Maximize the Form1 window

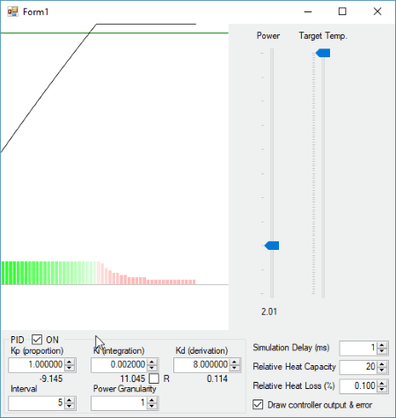pyautogui.click(x=342, y=11)
